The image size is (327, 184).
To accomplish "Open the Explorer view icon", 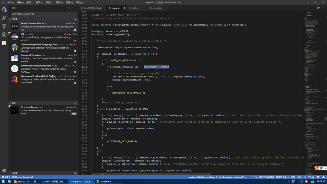I will [x=4, y=10].
